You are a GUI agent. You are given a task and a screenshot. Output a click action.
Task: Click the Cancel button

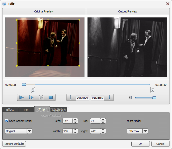coord(160,144)
